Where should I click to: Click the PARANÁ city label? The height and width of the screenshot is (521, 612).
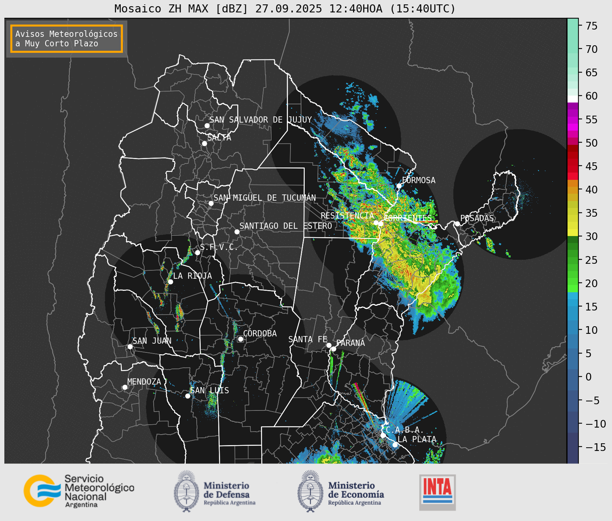[351, 343]
